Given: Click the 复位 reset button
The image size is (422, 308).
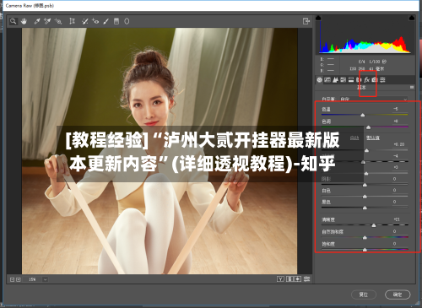Looking at the screenshot, I should coord(364,294).
